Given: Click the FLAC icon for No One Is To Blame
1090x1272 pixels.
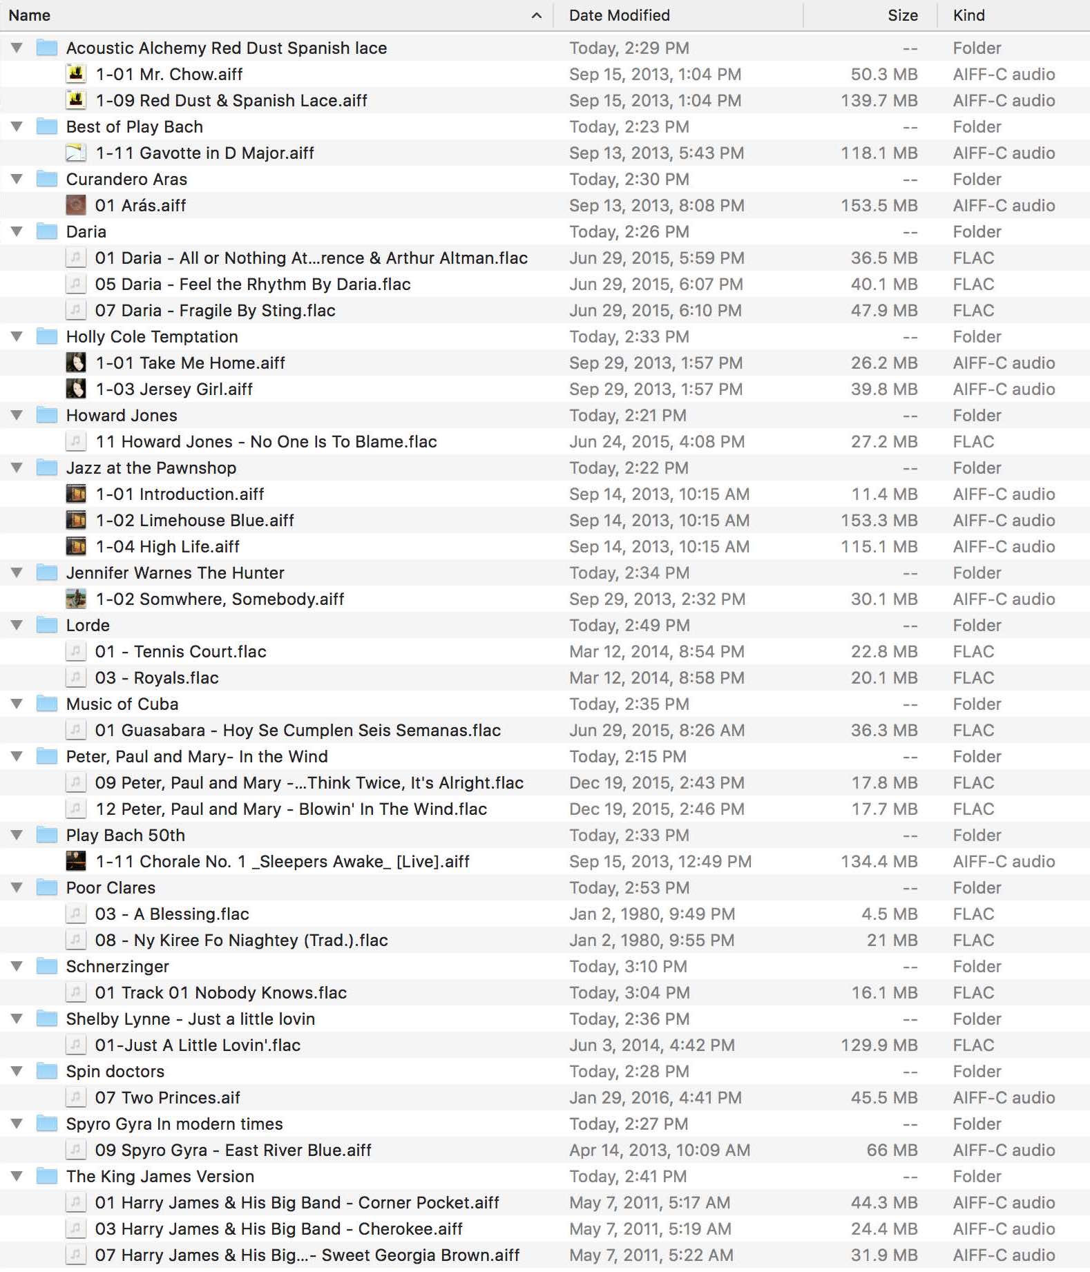Looking at the screenshot, I should pos(76,441).
